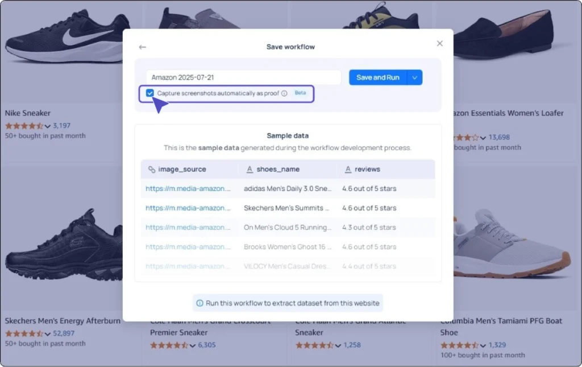Open Essentials Women's Loafer product title
The width and height of the screenshot is (582, 367).
(509, 113)
